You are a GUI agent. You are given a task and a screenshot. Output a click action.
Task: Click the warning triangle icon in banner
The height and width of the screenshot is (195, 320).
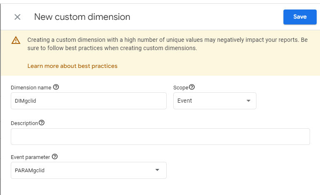(16, 40)
